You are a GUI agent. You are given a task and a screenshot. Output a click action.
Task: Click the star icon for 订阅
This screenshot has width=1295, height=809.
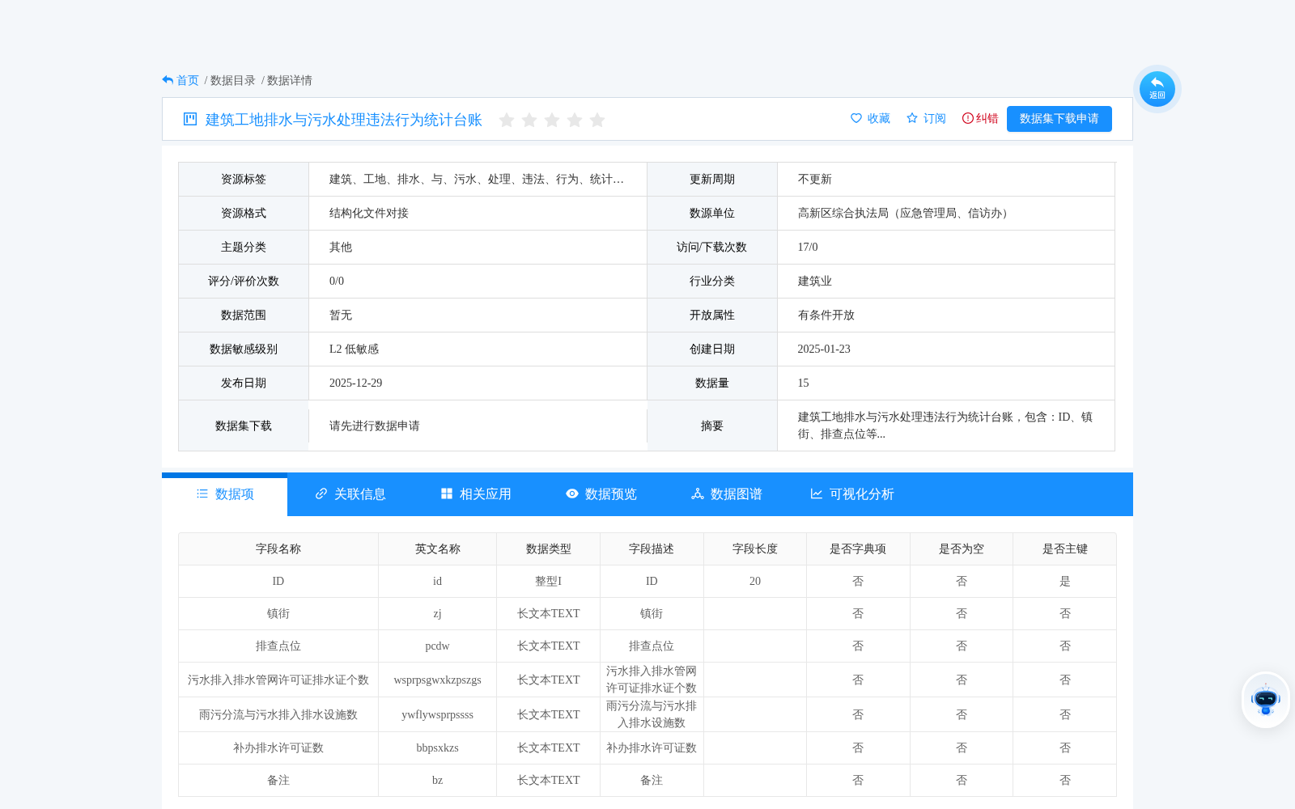tap(912, 118)
